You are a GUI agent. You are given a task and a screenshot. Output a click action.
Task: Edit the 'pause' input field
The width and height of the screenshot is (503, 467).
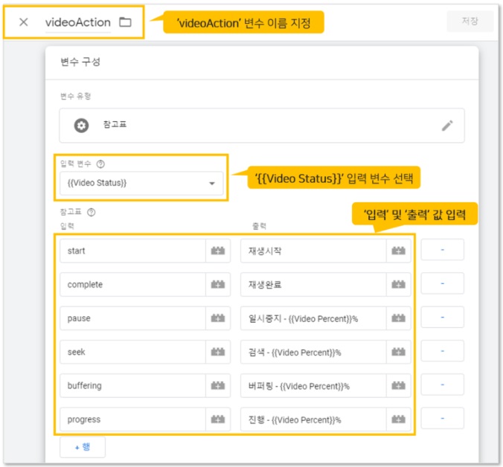[132, 318]
